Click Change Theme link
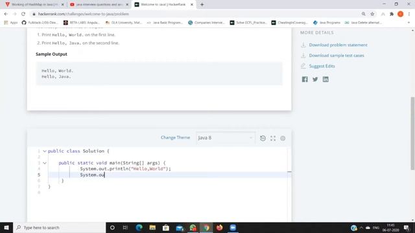This screenshot has width=415, height=233. (x=175, y=137)
